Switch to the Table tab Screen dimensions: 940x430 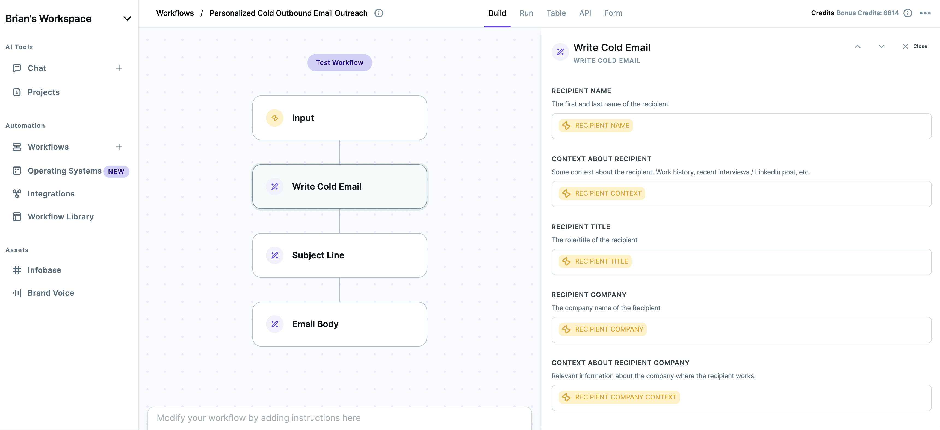pos(556,13)
